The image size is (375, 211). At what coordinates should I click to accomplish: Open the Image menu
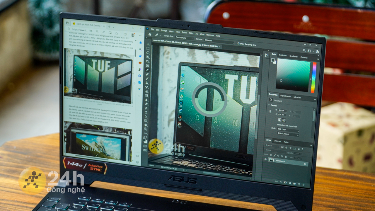pyautogui.click(x=164, y=30)
